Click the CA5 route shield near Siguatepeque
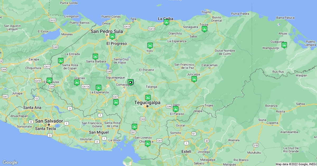The height and width of the screenshot is (166, 317). point(109,71)
